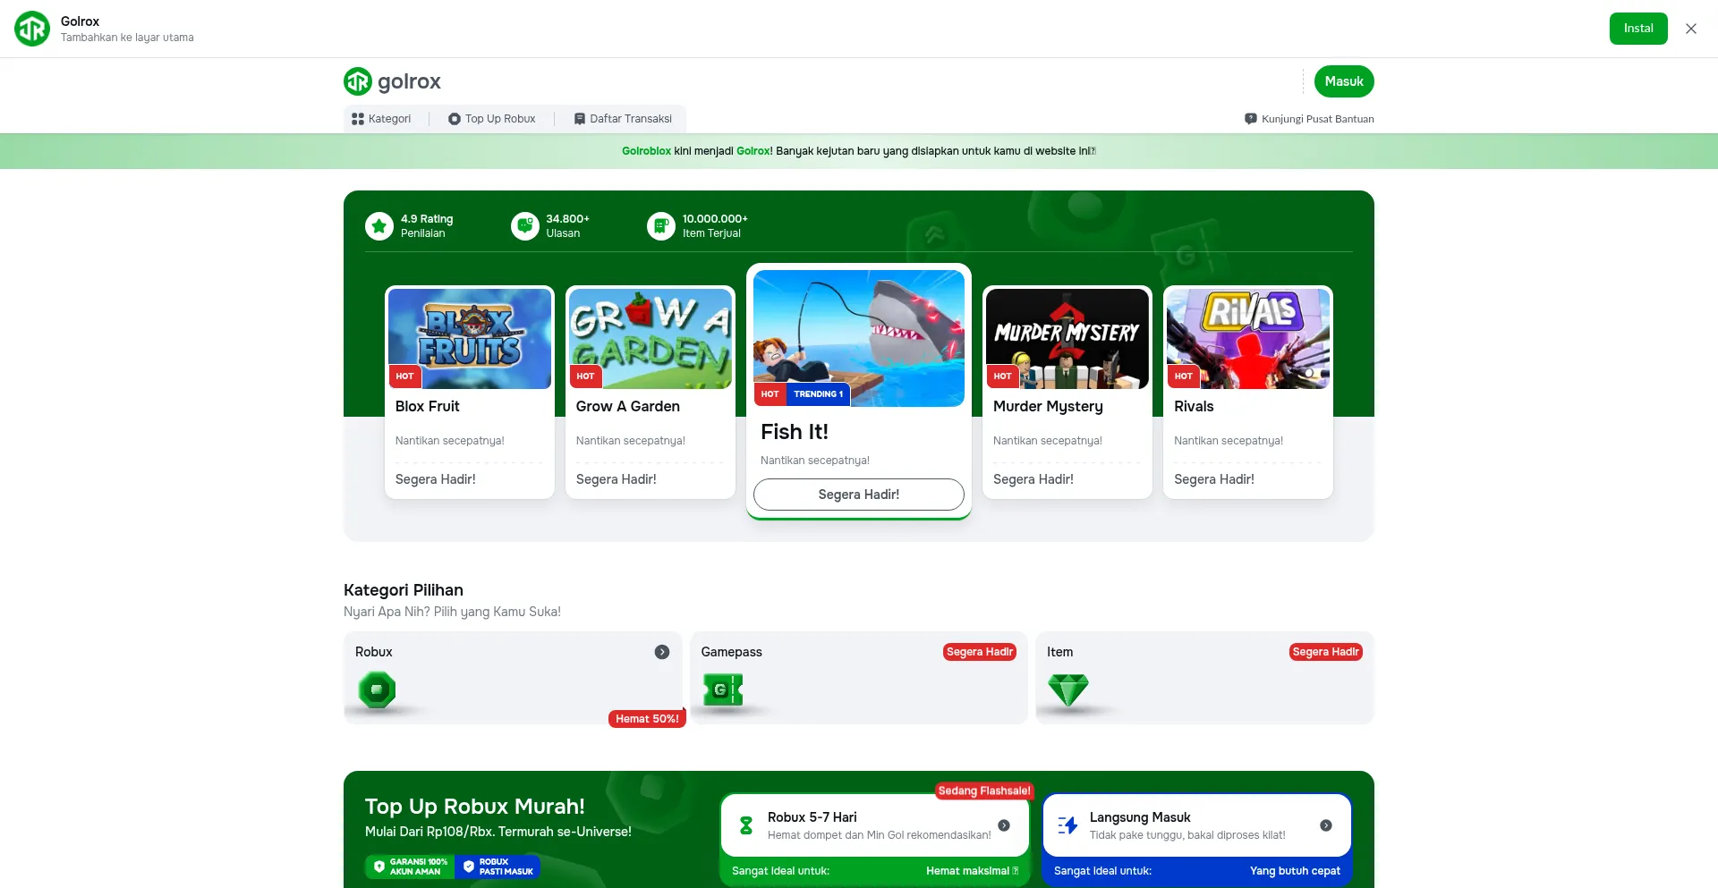Click the HOT badge on Grow A Garden
The width and height of the screenshot is (1718, 888).
click(x=585, y=376)
